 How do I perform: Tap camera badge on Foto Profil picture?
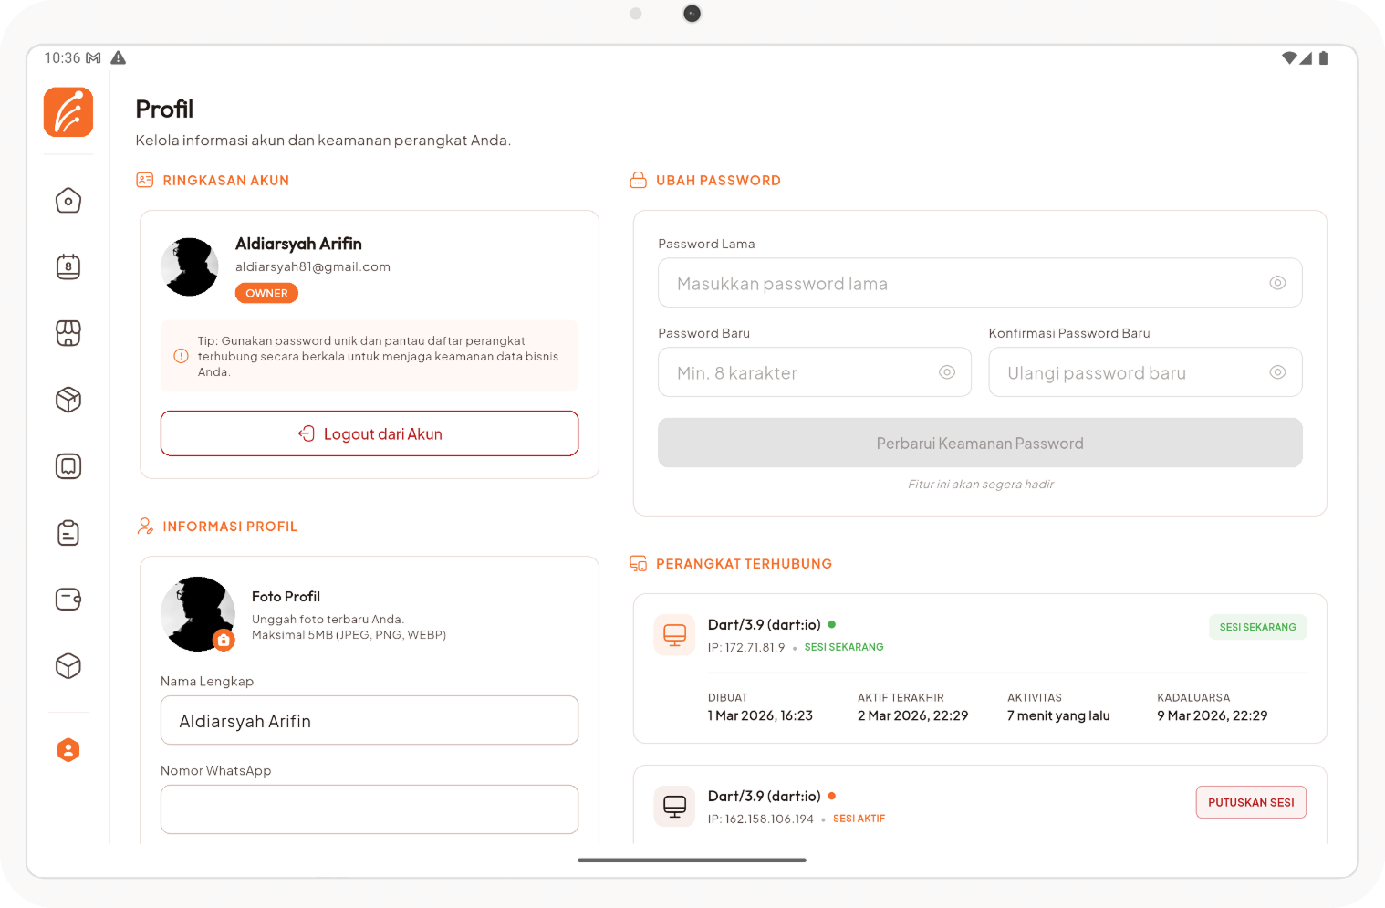(224, 641)
